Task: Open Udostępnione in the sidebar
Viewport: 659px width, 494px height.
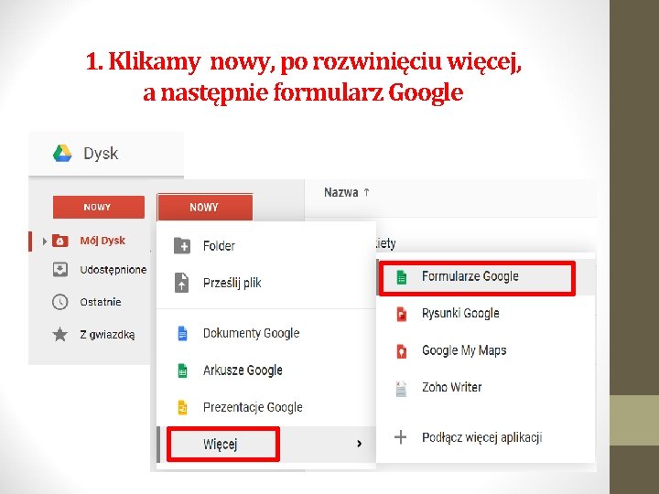Action: coord(113,270)
